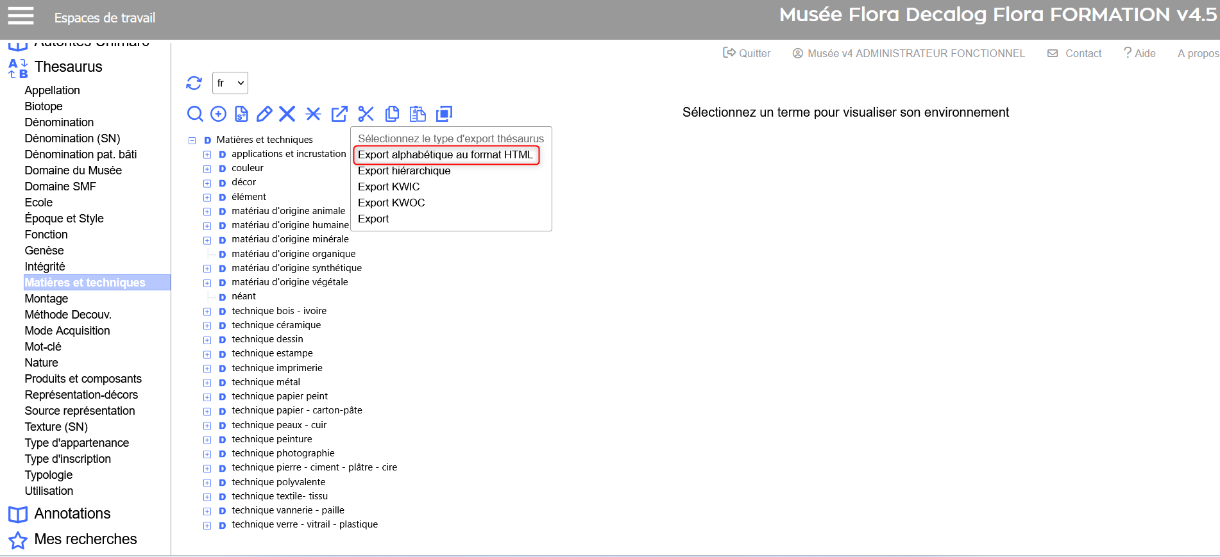The height and width of the screenshot is (557, 1220).
Task: Cut term with the scissors icon
Action: (366, 114)
